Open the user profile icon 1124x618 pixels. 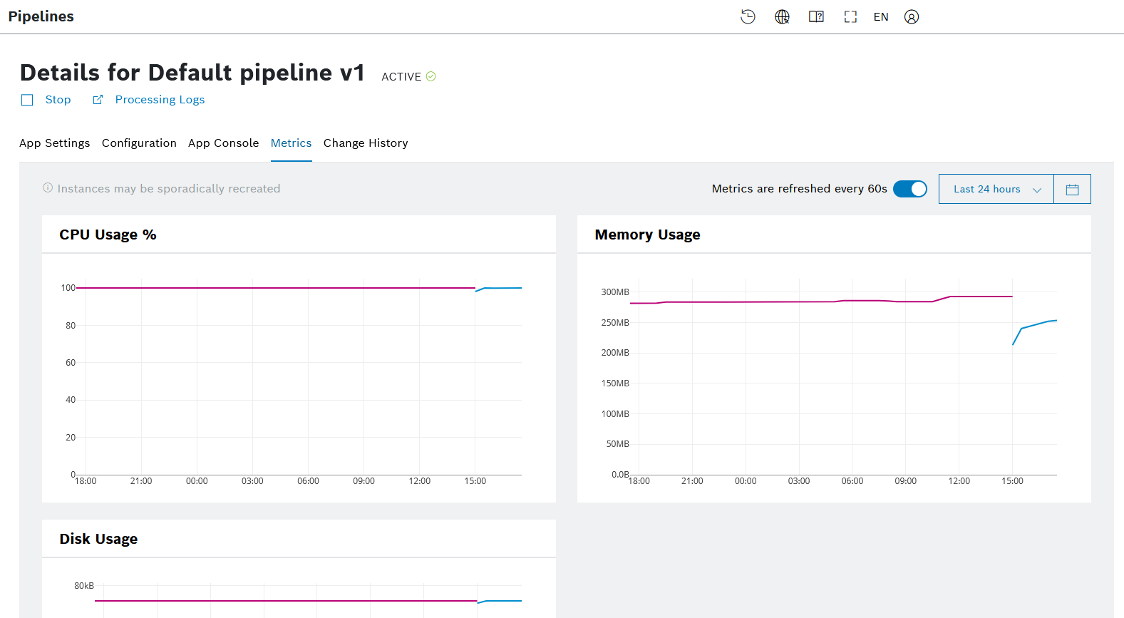[x=912, y=17]
